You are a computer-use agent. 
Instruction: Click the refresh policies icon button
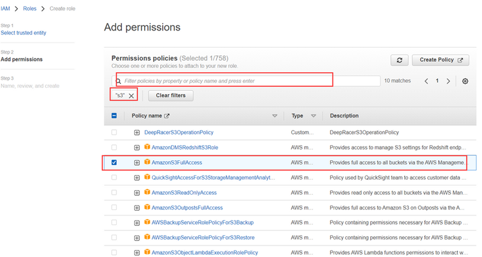coord(399,60)
